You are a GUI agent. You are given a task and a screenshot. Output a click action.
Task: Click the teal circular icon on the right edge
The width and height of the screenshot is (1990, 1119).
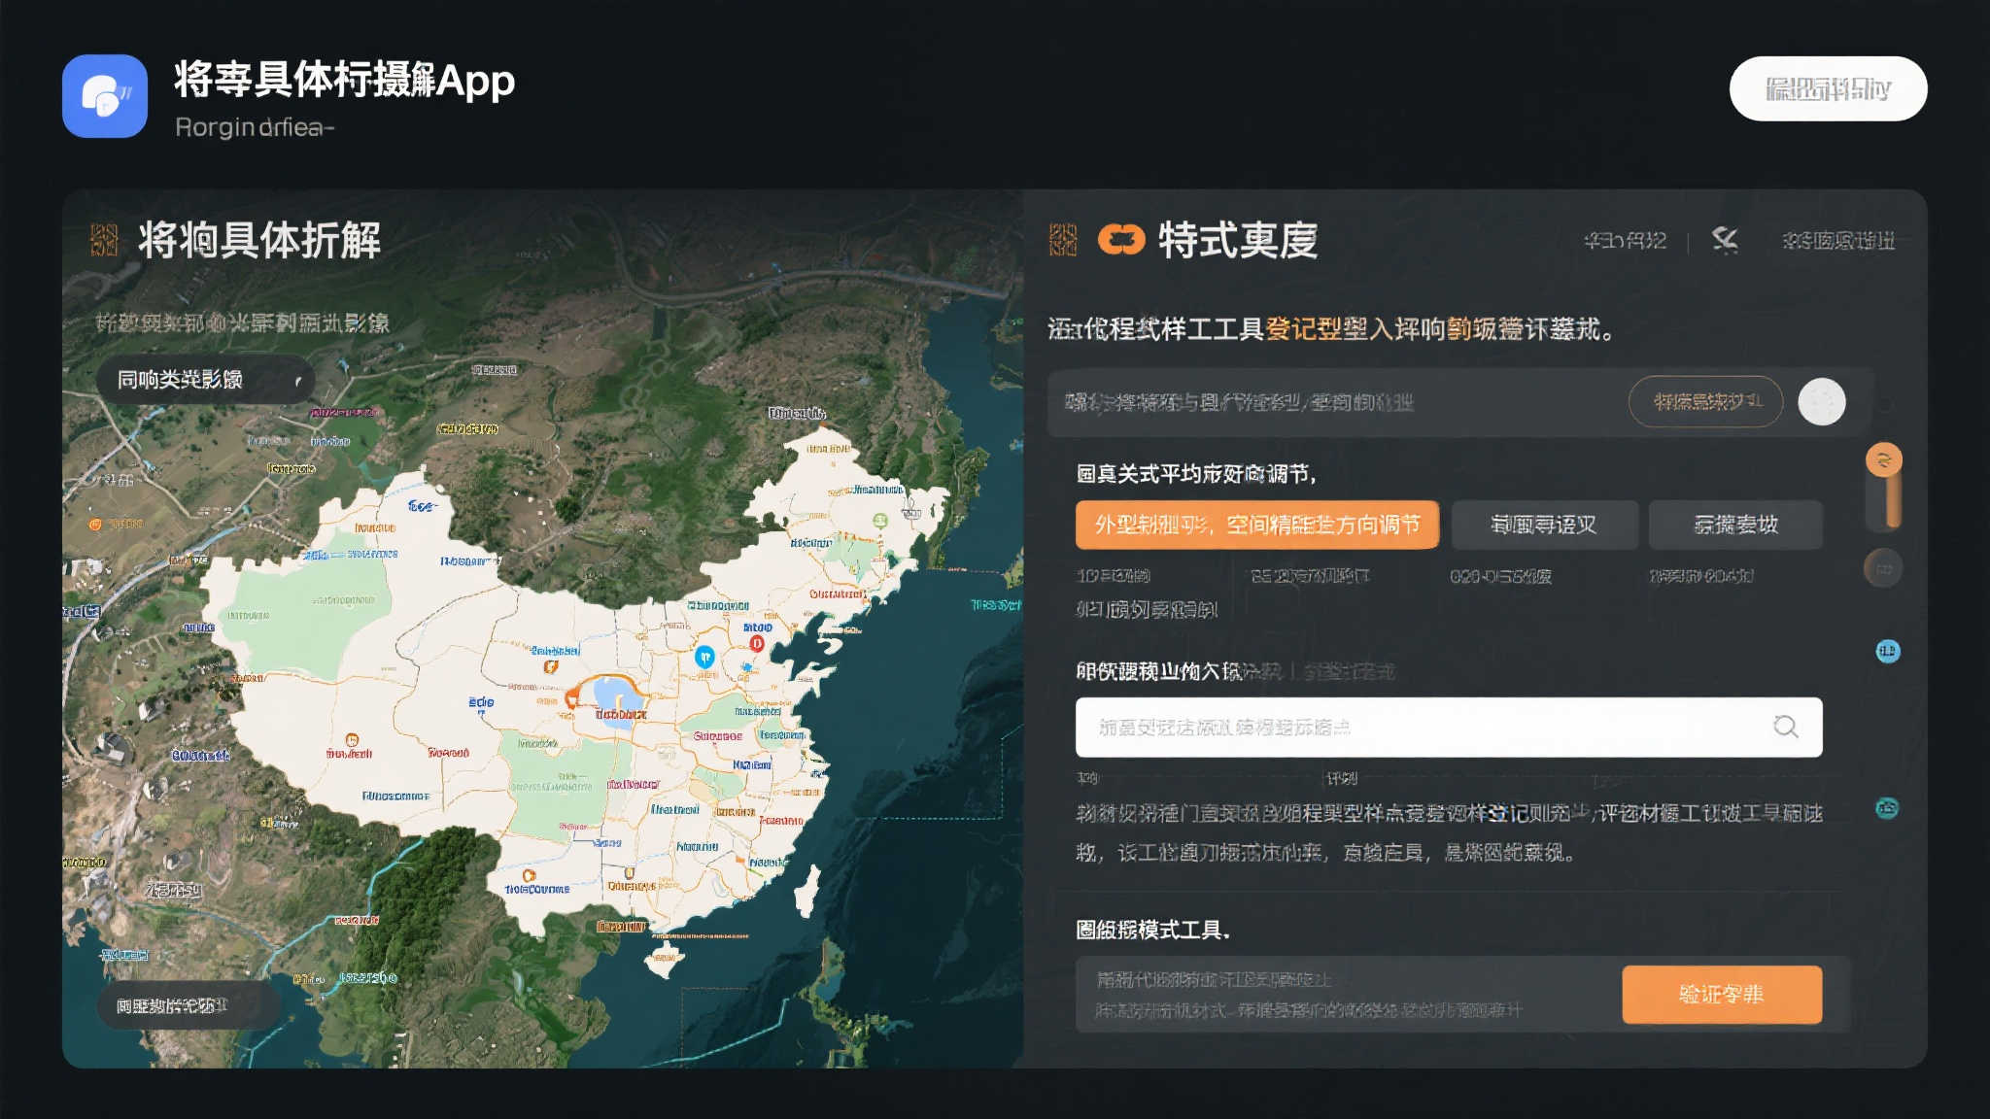click(x=1886, y=651)
